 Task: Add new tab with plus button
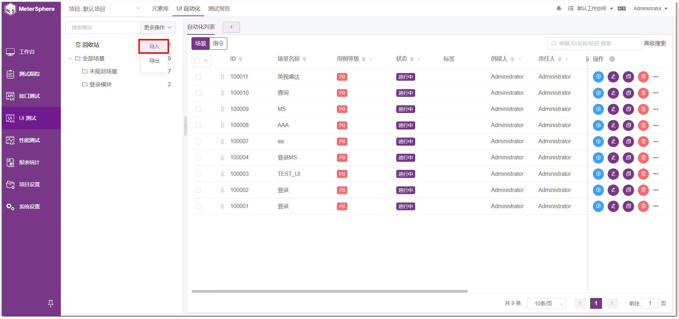tap(231, 27)
